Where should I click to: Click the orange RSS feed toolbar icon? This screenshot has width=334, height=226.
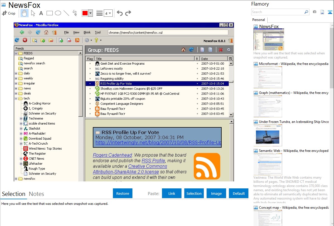click(77, 40)
